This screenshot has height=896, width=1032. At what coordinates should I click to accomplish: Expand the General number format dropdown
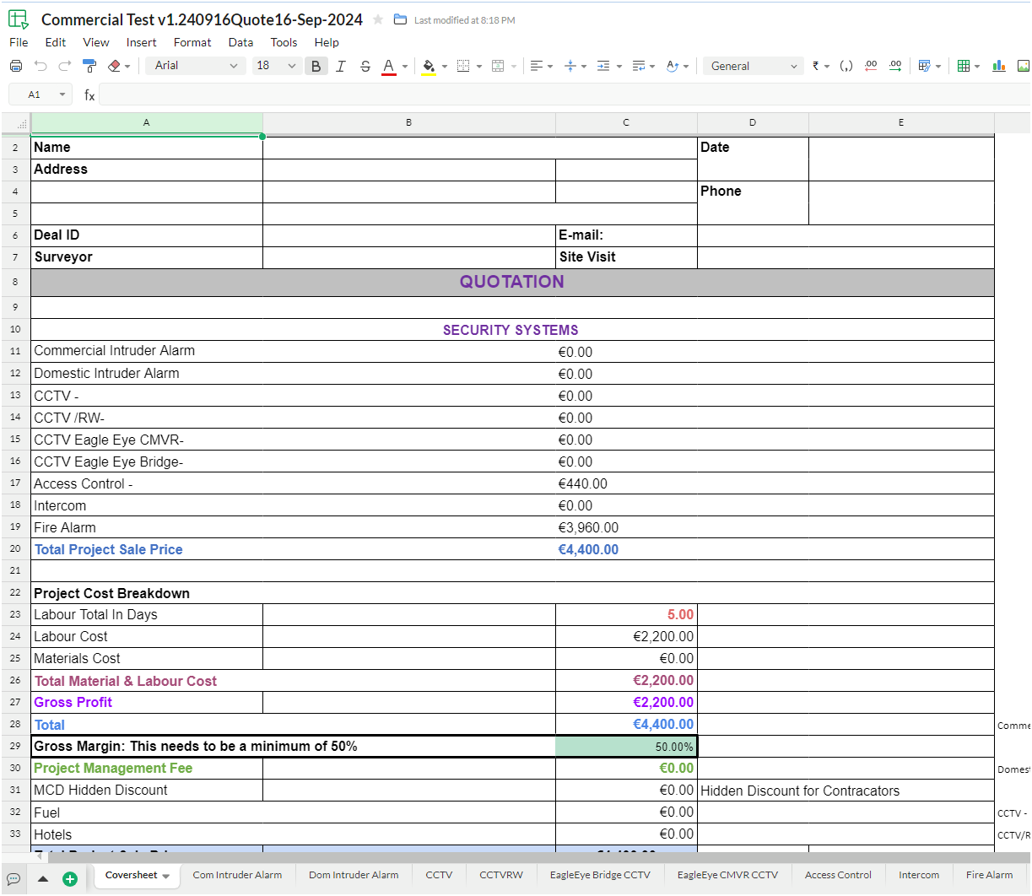[754, 66]
